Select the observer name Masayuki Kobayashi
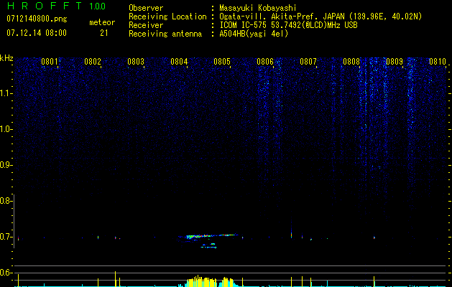This screenshot has width=452, height=287. [x=258, y=8]
